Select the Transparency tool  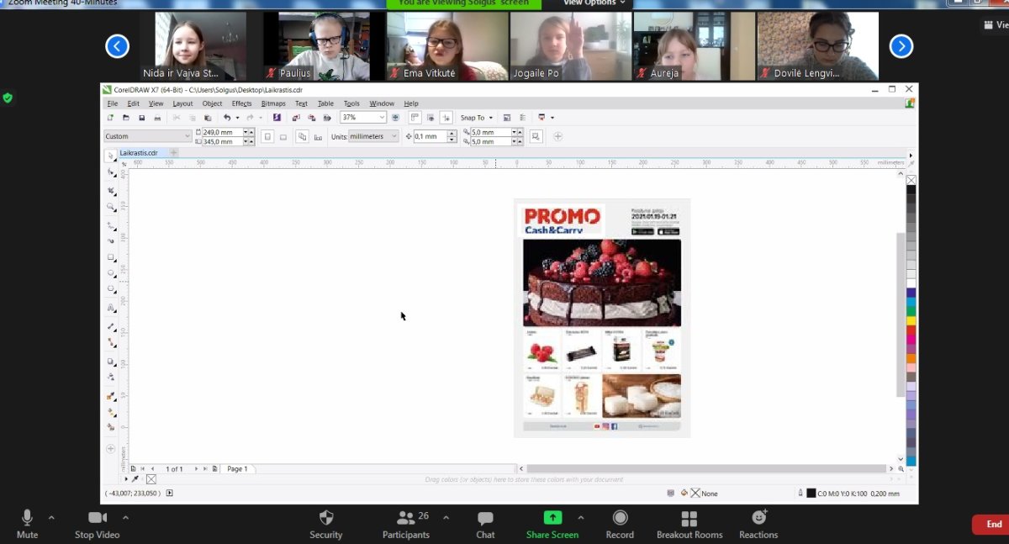111,378
